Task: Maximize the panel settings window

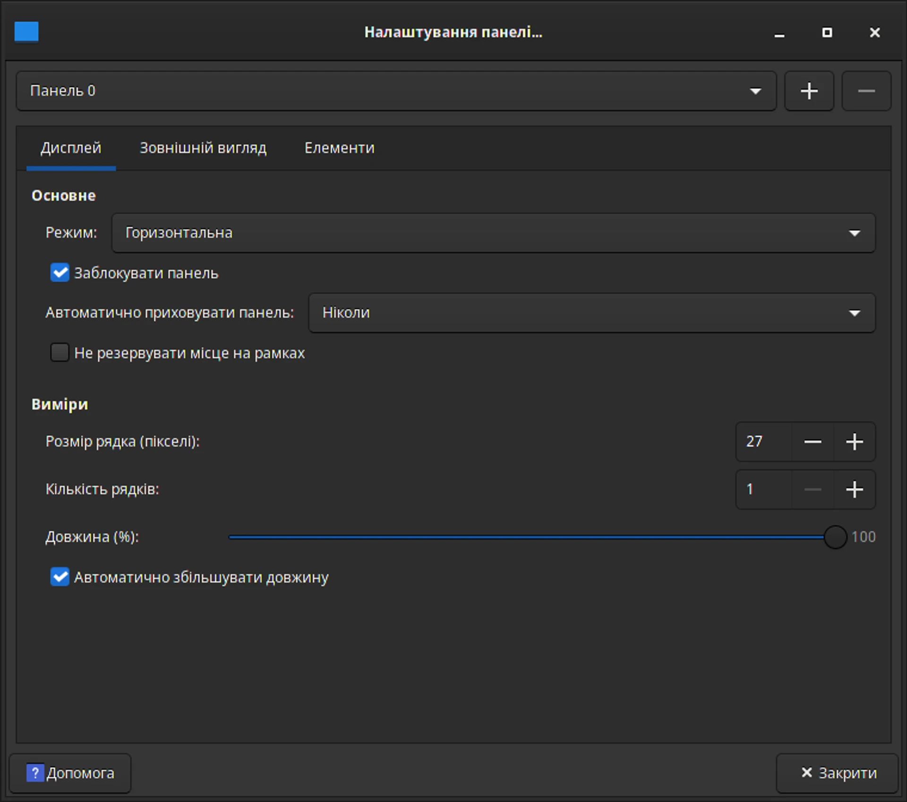Action: tap(827, 32)
